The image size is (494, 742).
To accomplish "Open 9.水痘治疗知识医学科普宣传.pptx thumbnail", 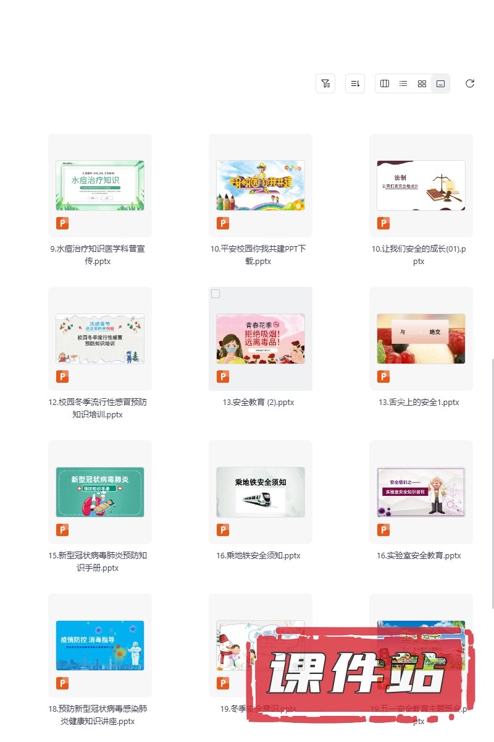I will click(x=100, y=185).
